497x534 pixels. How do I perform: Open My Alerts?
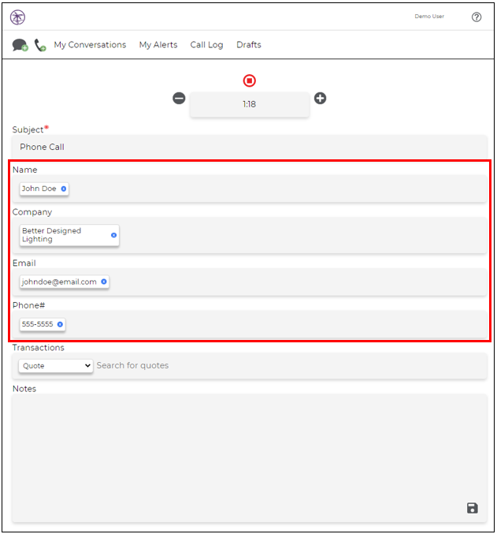pyautogui.click(x=158, y=45)
